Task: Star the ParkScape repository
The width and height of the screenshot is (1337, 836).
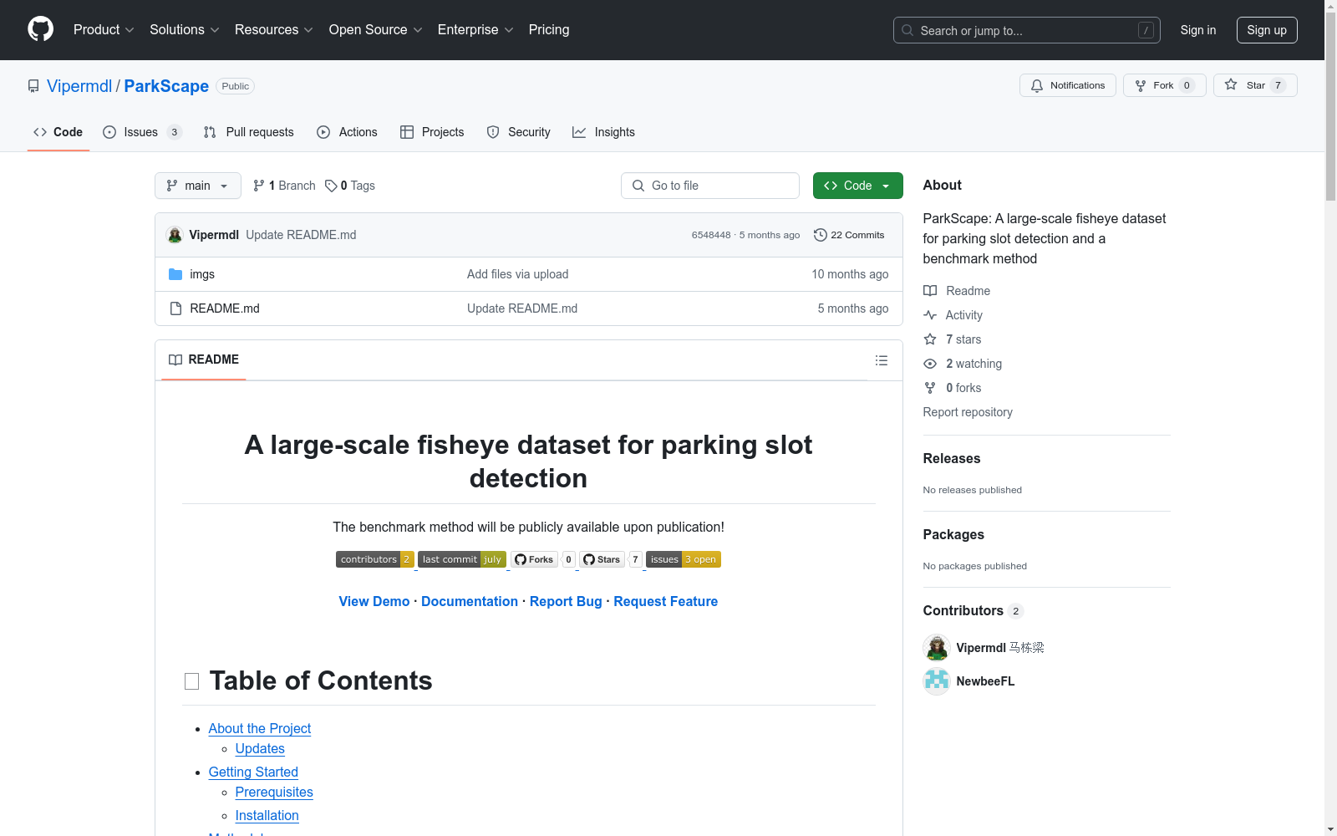Action: pos(1254,85)
